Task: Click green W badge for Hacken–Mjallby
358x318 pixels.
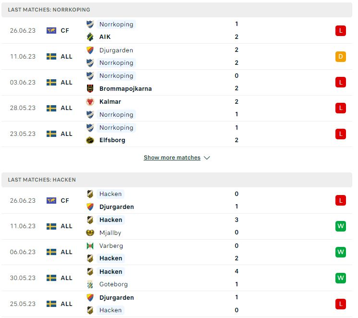Action: coord(340,226)
